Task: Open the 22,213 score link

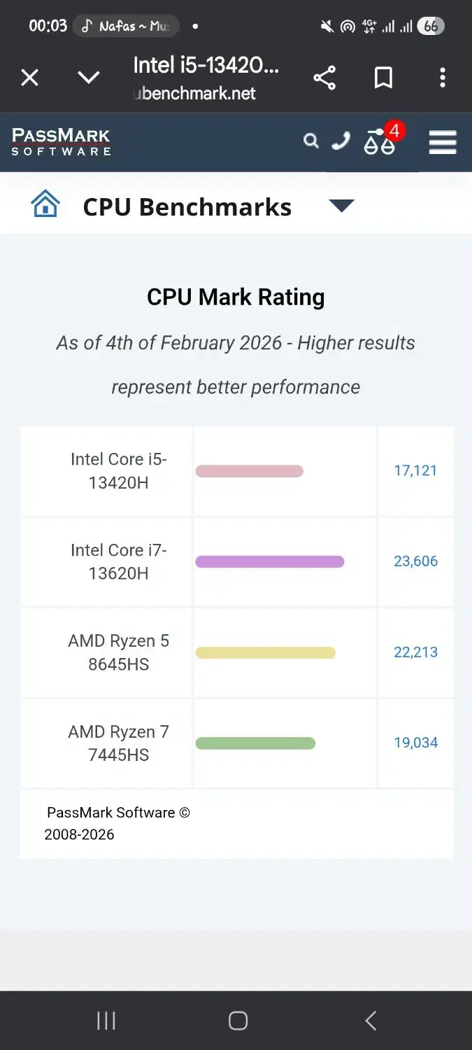Action: 415,652
